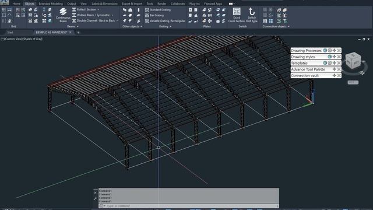The width and height of the screenshot is (373, 210).
Task: Close the Advance Tool Palette
Action: 339,69
